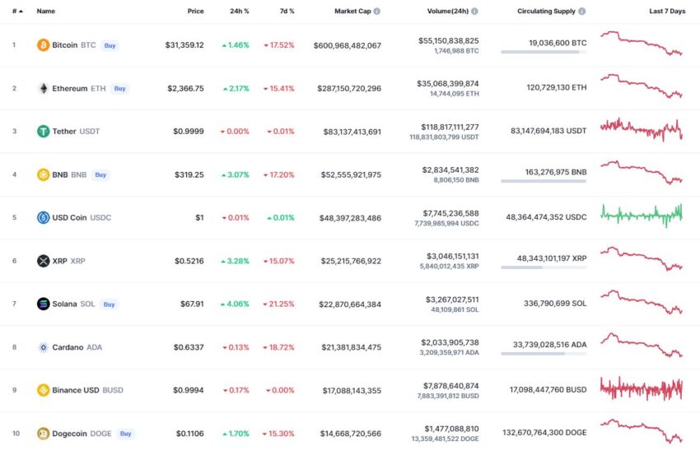The width and height of the screenshot is (700, 455).
Task: Click the Dogecoin logo icon
Action: pyautogui.click(x=44, y=433)
